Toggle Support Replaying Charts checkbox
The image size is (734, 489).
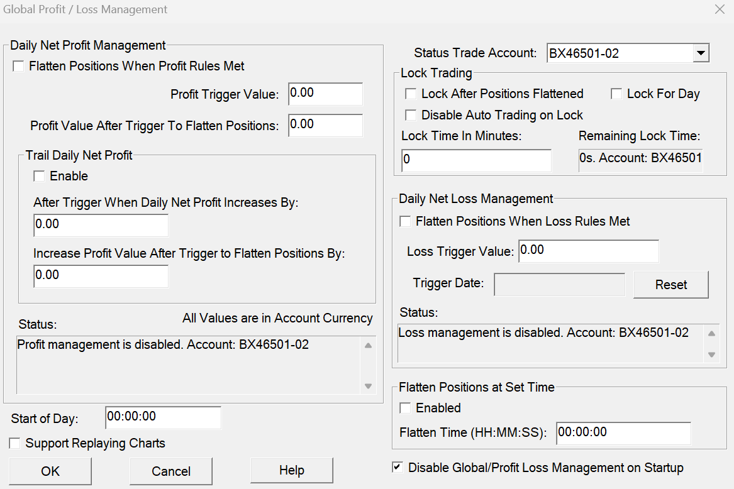[15, 444]
